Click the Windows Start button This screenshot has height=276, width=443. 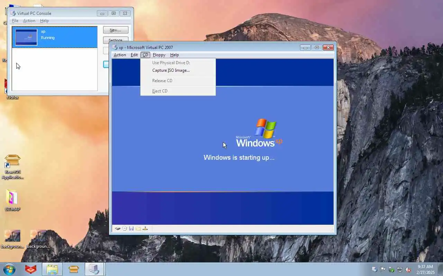tap(9, 269)
